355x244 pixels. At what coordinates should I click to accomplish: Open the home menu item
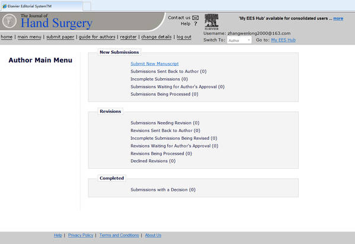click(7, 37)
